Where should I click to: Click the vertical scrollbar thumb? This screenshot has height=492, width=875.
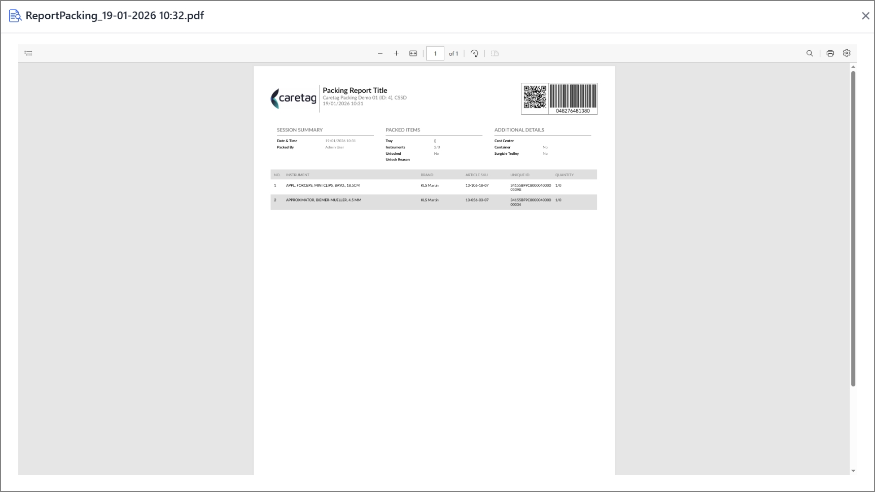[x=853, y=228]
